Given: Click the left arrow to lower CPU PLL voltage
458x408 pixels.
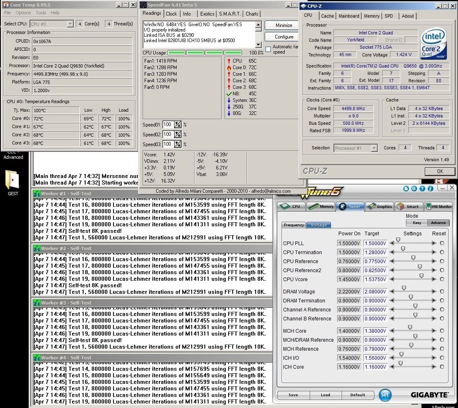Looking at the screenshot, I should point(392,243).
